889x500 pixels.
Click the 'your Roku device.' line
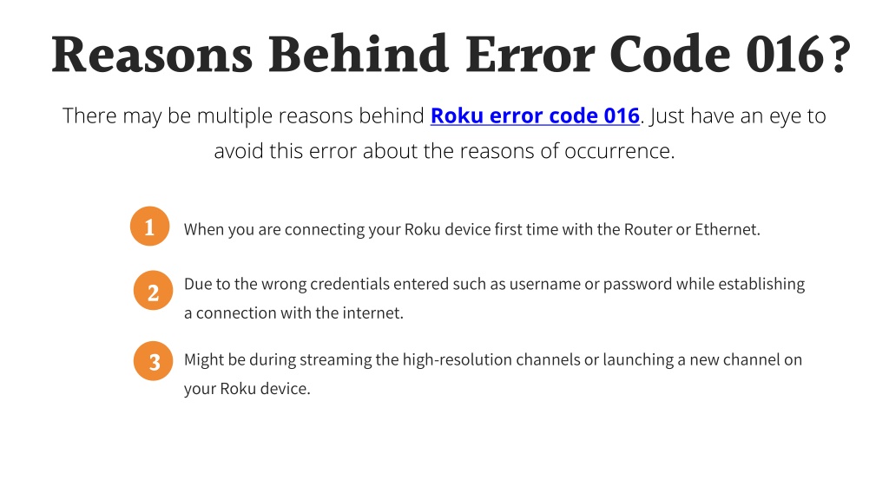[247, 389]
